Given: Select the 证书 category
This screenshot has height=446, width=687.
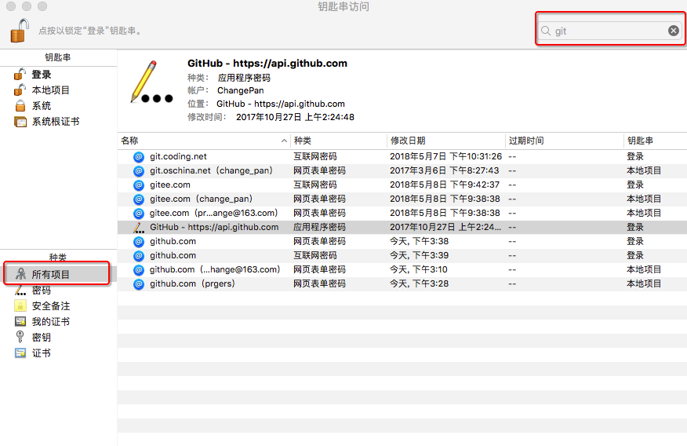Looking at the screenshot, I should coord(58,353).
